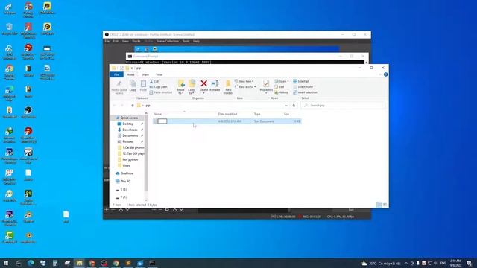Open the OBS Scene Collection menu
477x268 pixels.
pos(168,41)
